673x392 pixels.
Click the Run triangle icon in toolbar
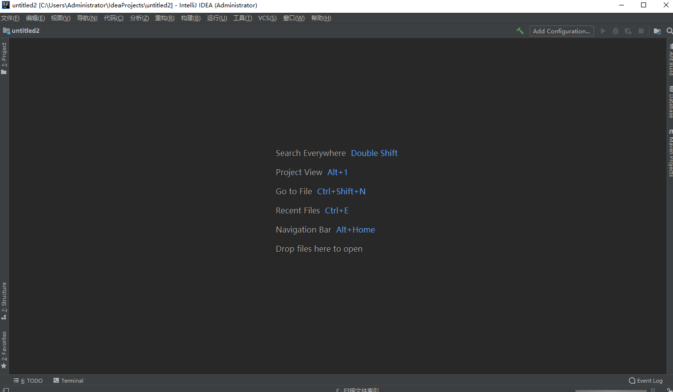click(603, 31)
